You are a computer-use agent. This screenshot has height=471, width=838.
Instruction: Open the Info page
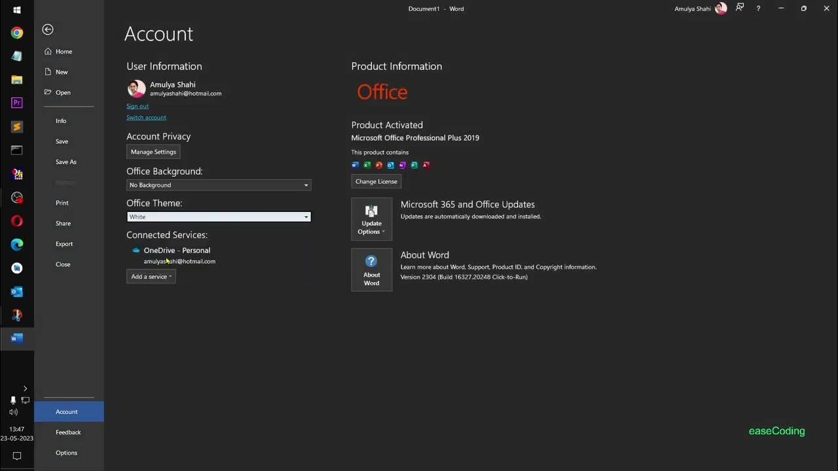click(x=61, y=121)
